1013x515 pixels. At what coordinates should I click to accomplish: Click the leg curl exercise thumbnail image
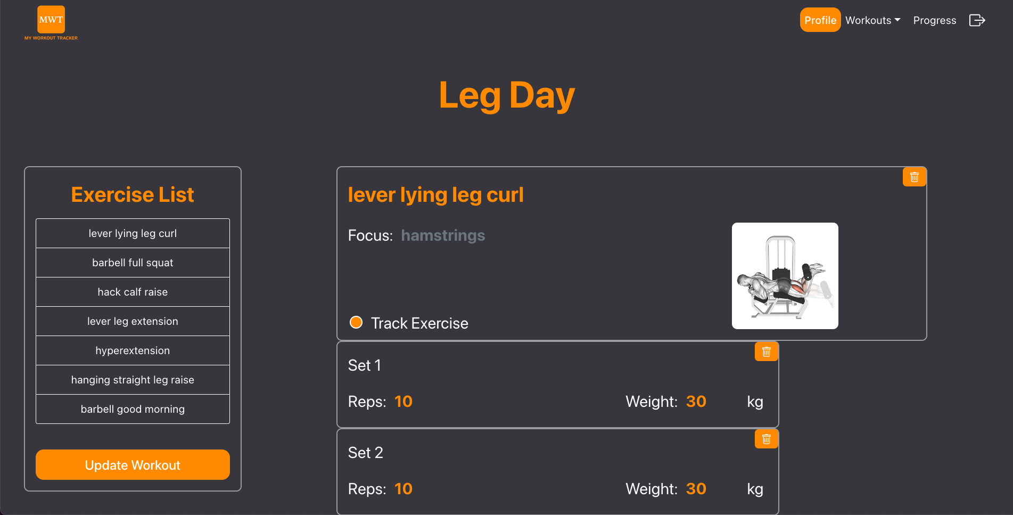pyautogui.click(x=785, y=276)
